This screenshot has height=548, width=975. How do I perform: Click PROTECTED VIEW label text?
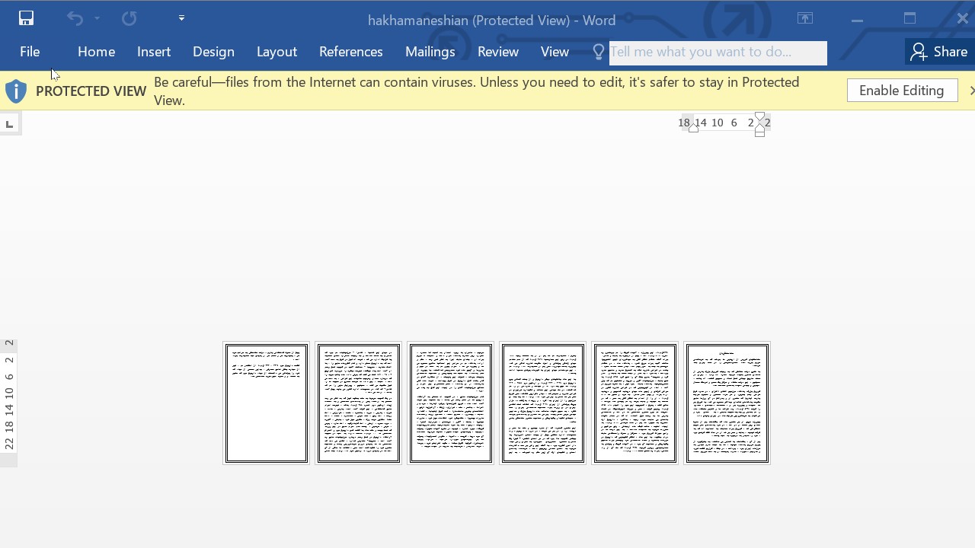[x=91, y=91]
